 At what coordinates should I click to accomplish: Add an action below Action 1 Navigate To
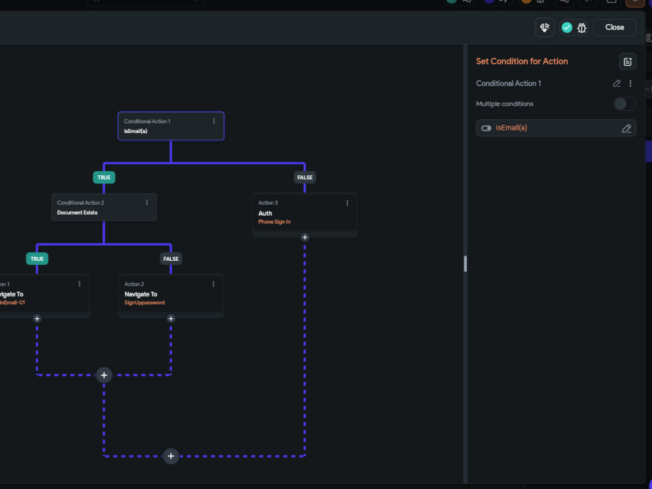pos(37,319)
